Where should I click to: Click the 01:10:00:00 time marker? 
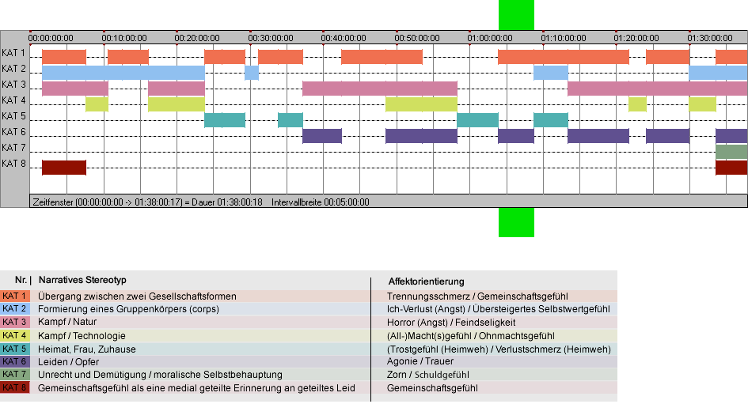(564, 38)
